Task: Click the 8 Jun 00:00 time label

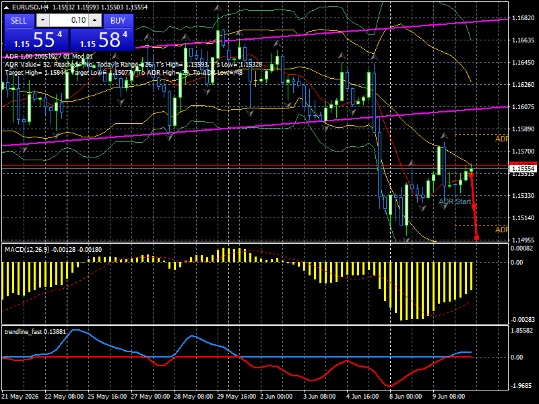Action: point(406,396)
